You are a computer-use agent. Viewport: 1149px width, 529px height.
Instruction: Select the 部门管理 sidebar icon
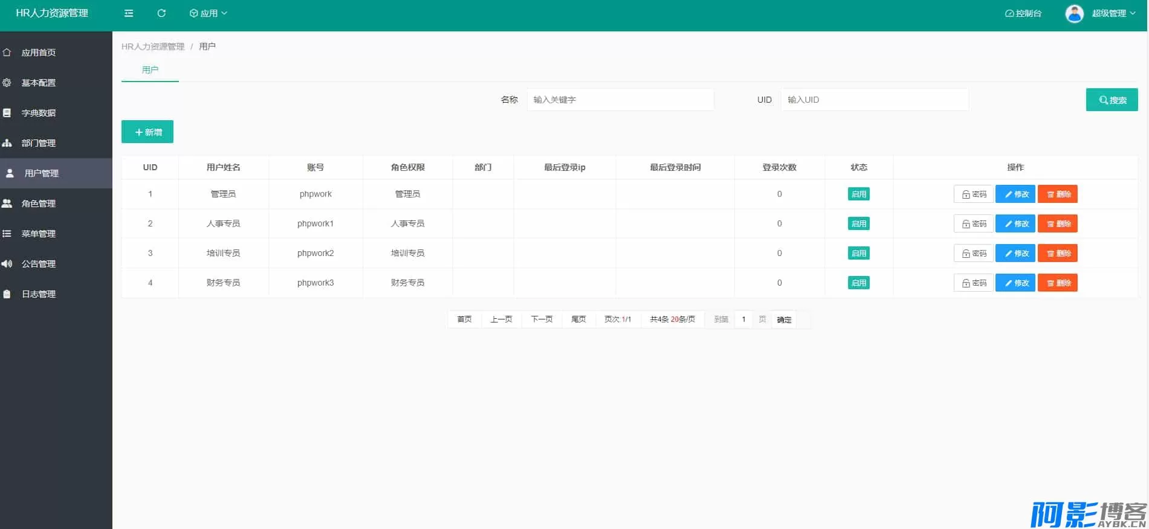click(x=7, y=143)
